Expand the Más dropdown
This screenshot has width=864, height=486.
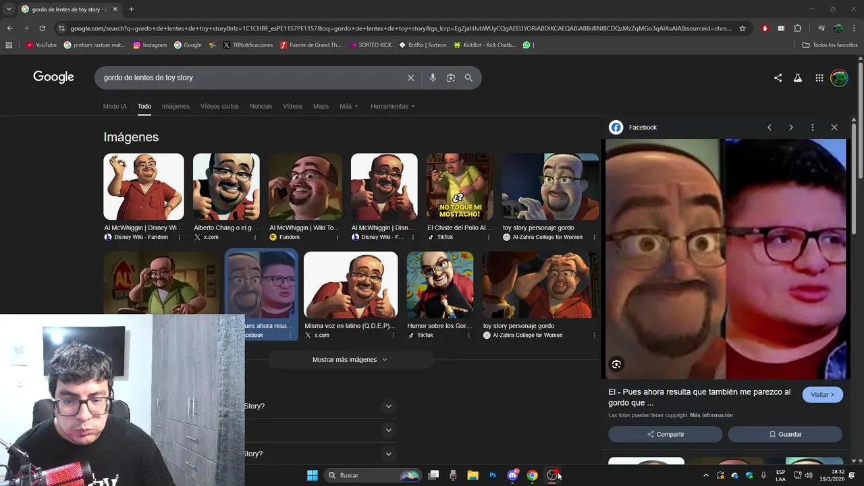(348, 107)
